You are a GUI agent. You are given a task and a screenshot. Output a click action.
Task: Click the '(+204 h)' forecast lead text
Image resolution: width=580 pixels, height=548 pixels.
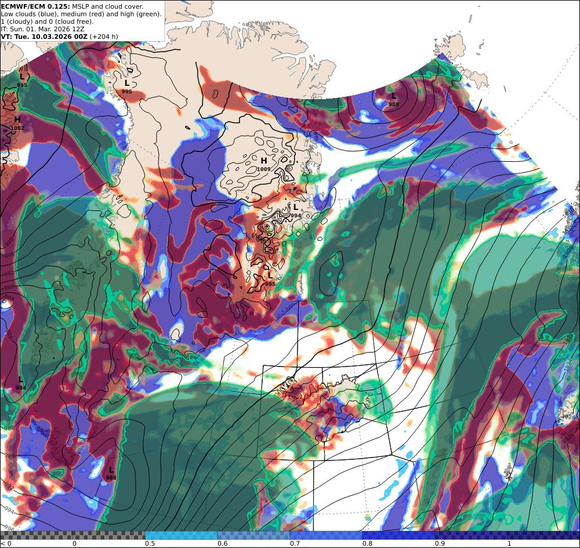click(104, 37)
